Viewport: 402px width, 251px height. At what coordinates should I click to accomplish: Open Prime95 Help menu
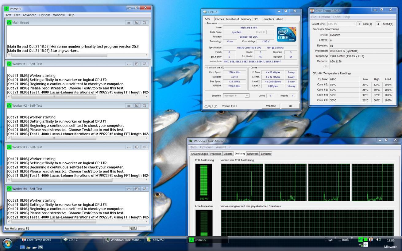[x=71, y=15]
